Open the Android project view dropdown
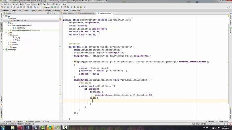Viewport: 232px width, 130px height. tap(9, 13)
